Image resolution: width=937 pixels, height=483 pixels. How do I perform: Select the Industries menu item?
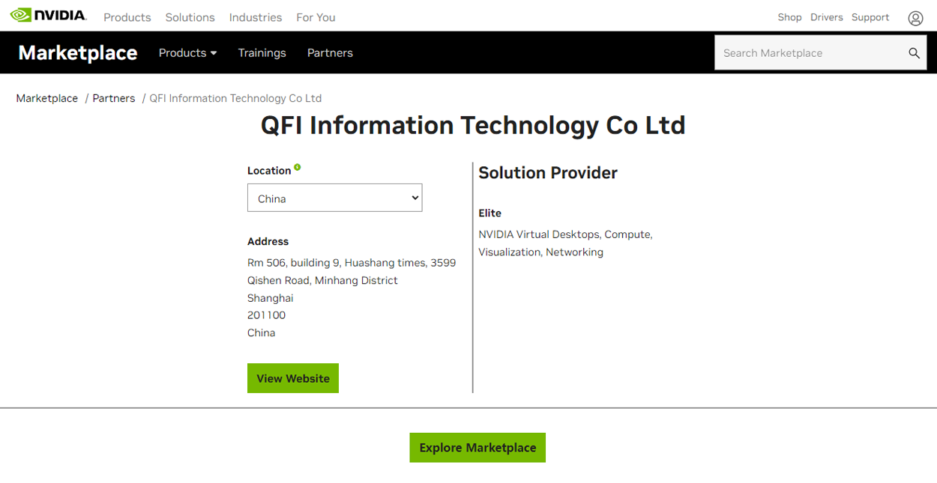pos(255,17)
